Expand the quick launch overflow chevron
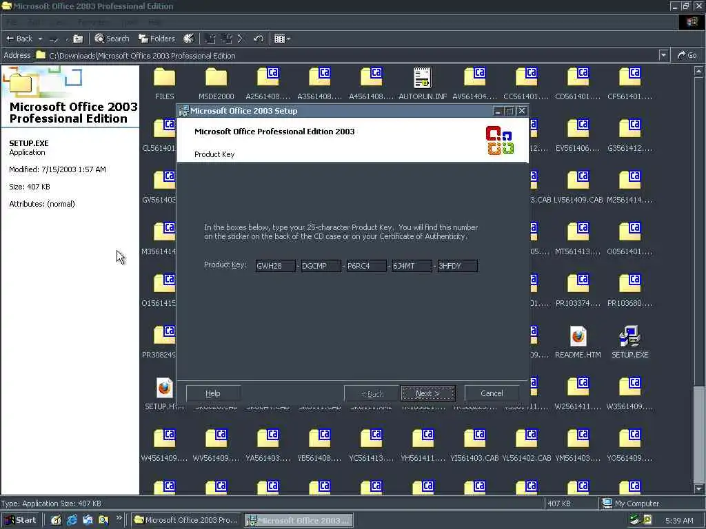This screenshot has width=706, height=529. [x=119, y=518]
